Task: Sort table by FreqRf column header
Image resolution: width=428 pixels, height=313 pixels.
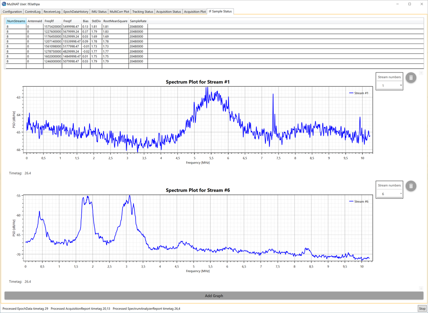Action: coord(52,21)
